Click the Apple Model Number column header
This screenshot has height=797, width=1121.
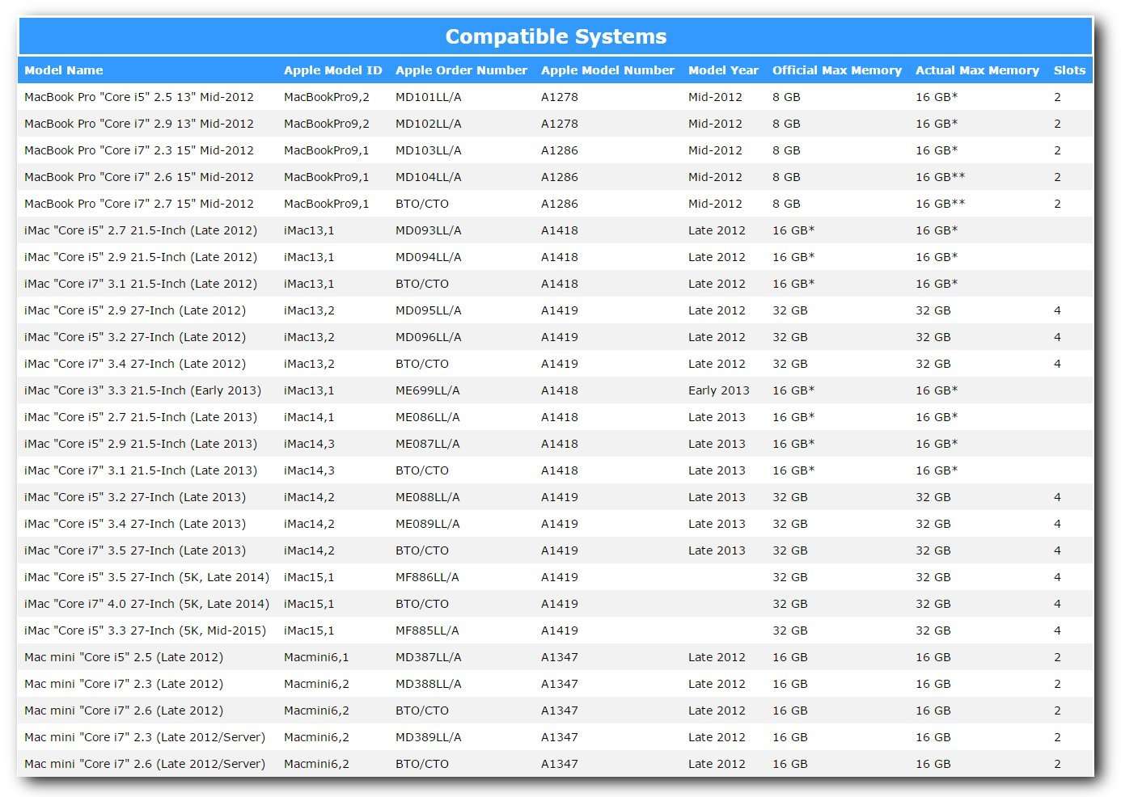click(607, 70)
